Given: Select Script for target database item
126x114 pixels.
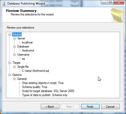Looking at the screenshot, I should 48,91.
